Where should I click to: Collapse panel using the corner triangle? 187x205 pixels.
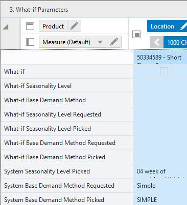[6, 26]
